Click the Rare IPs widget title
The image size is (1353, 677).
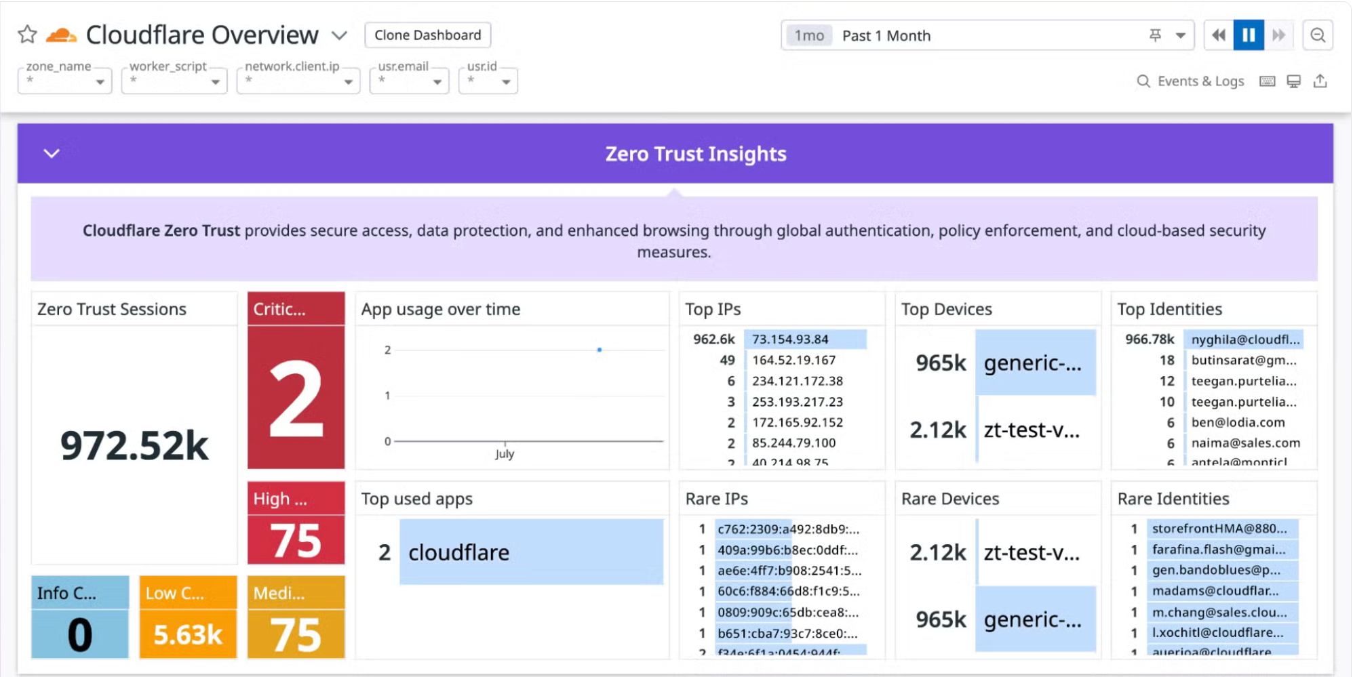717,499
